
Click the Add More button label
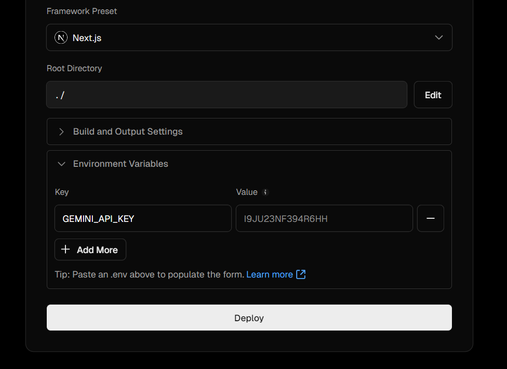[97, 250]
